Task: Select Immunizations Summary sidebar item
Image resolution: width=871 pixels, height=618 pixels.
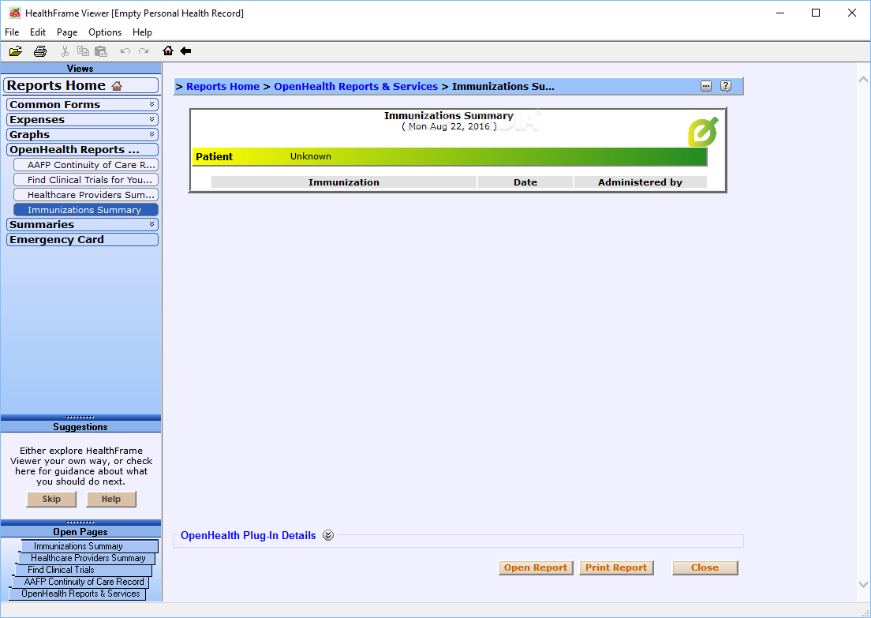Action: click(85, 209)
